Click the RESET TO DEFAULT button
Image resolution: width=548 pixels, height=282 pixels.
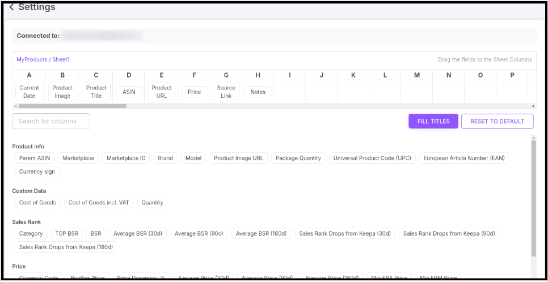pyautogui.click(x=497, y=121)
